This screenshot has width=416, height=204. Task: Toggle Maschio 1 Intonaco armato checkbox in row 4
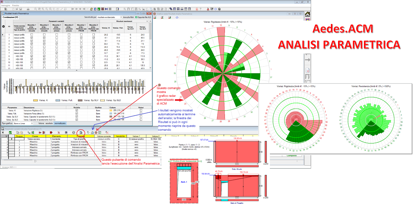pos(57,44)
